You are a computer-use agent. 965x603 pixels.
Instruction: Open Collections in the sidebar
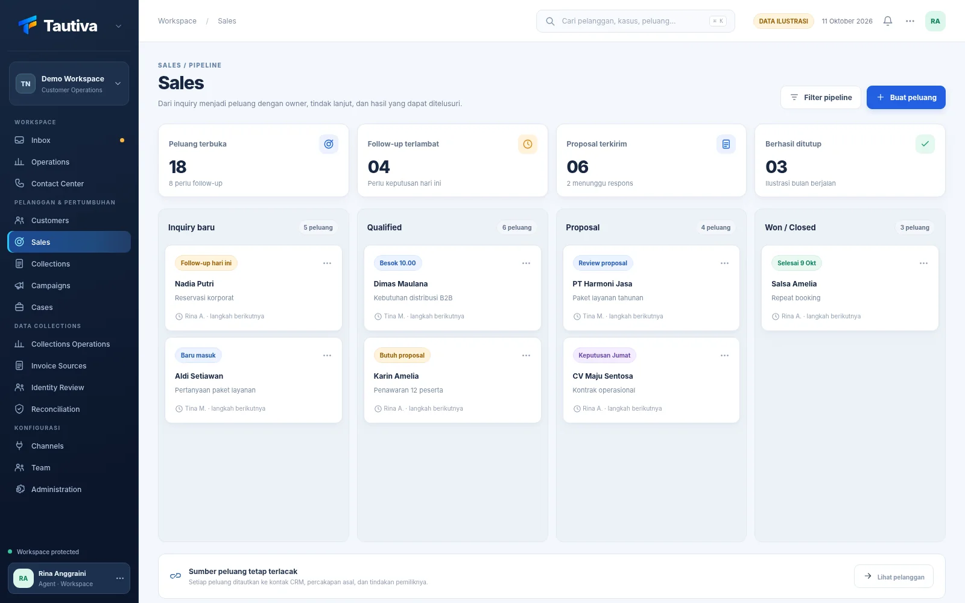69,264
